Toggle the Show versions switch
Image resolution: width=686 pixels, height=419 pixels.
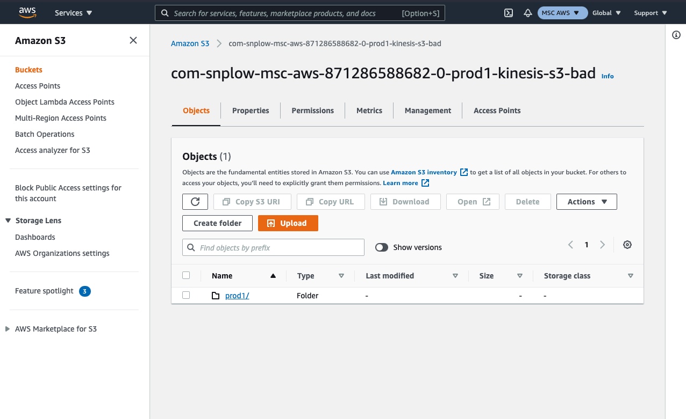(x=382, y=247)
